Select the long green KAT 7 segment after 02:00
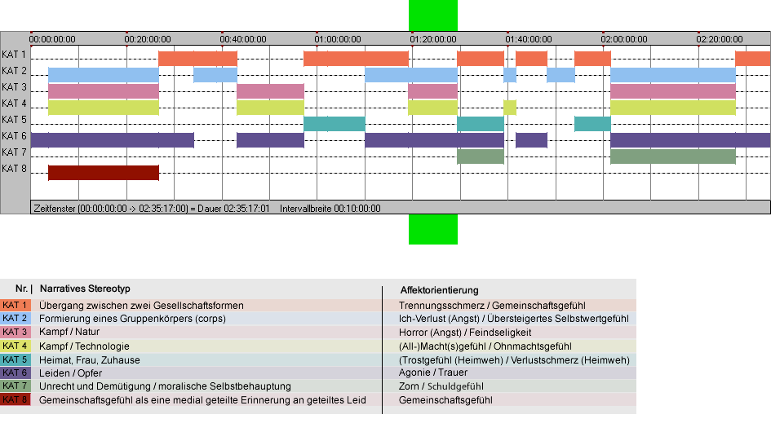The image size is (771, 432). [x=673, y=156]
